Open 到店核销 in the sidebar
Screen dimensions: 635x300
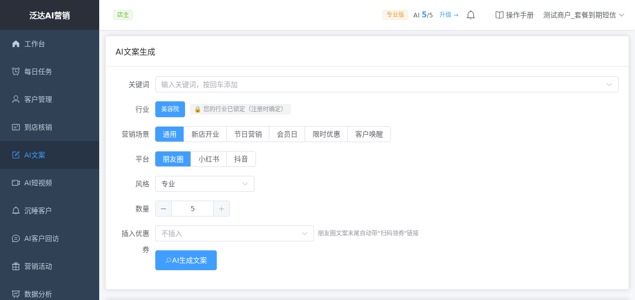(x=50, y=127)
